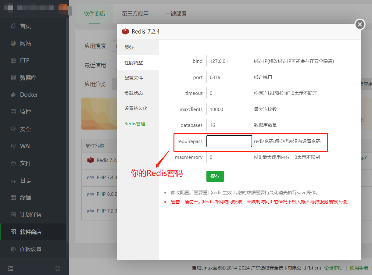Screen dimensions: 372x275
Task: Click the promotional banner thumbnail
Action: click(x=99, y=113)
